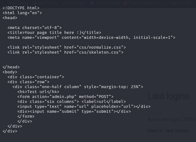Click the Last logins heading

pos(168,96)
